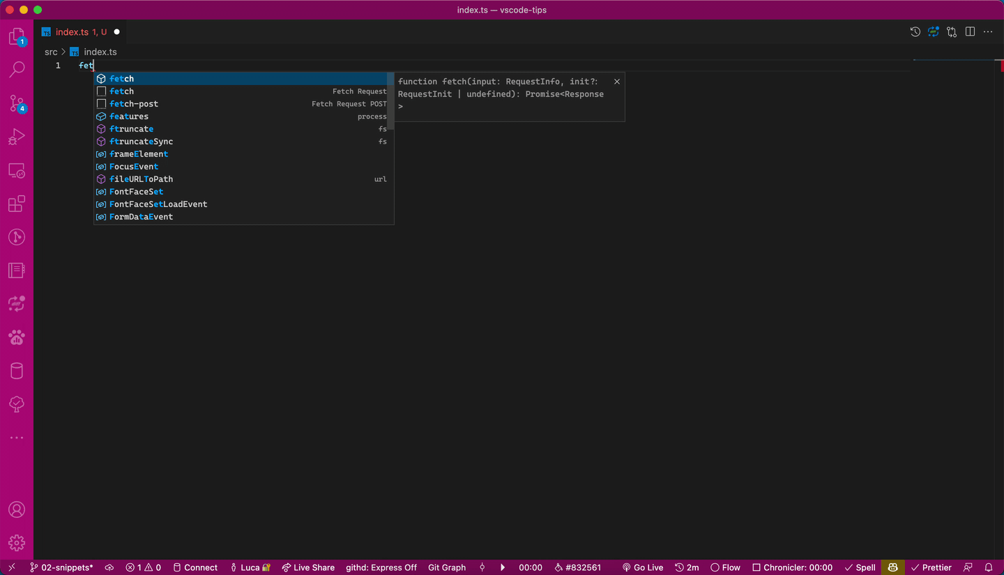Start the Chronicler 00:00 recording
The image size is (1004, 575).
(x=792, y=567)
